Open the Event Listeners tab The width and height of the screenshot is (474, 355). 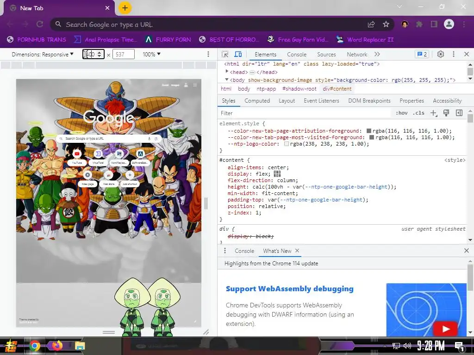tap(321, 101)
